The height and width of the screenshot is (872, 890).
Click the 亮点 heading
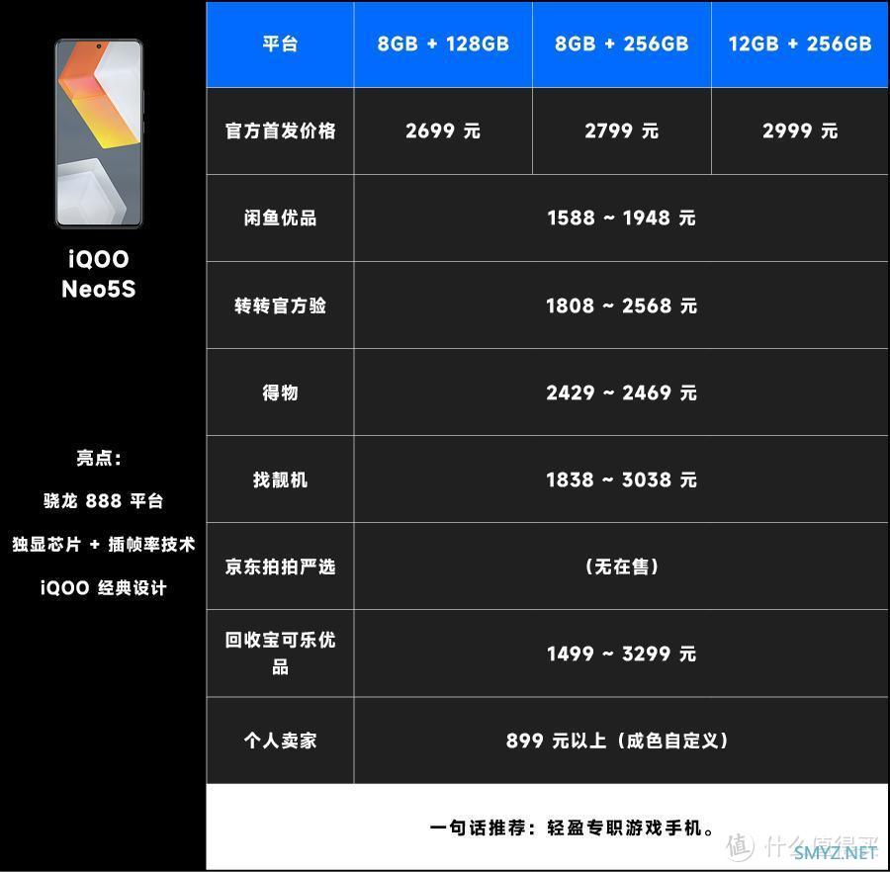[99, 458]
